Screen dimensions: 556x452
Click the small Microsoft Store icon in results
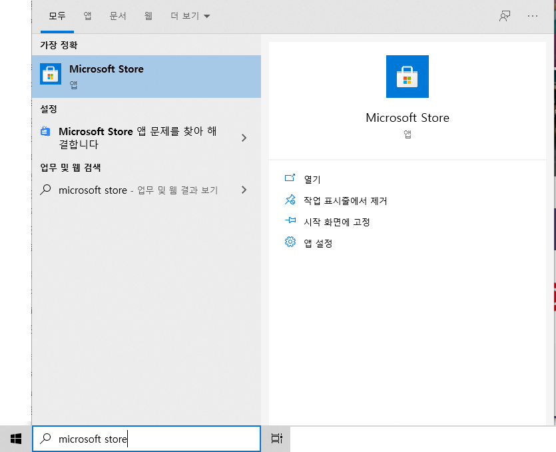click(x=51, y=74)
